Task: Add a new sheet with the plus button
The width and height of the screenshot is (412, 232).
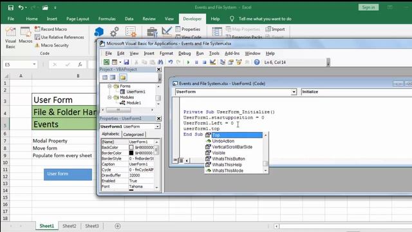Action: pyautogui.click(x=118, y=226)
